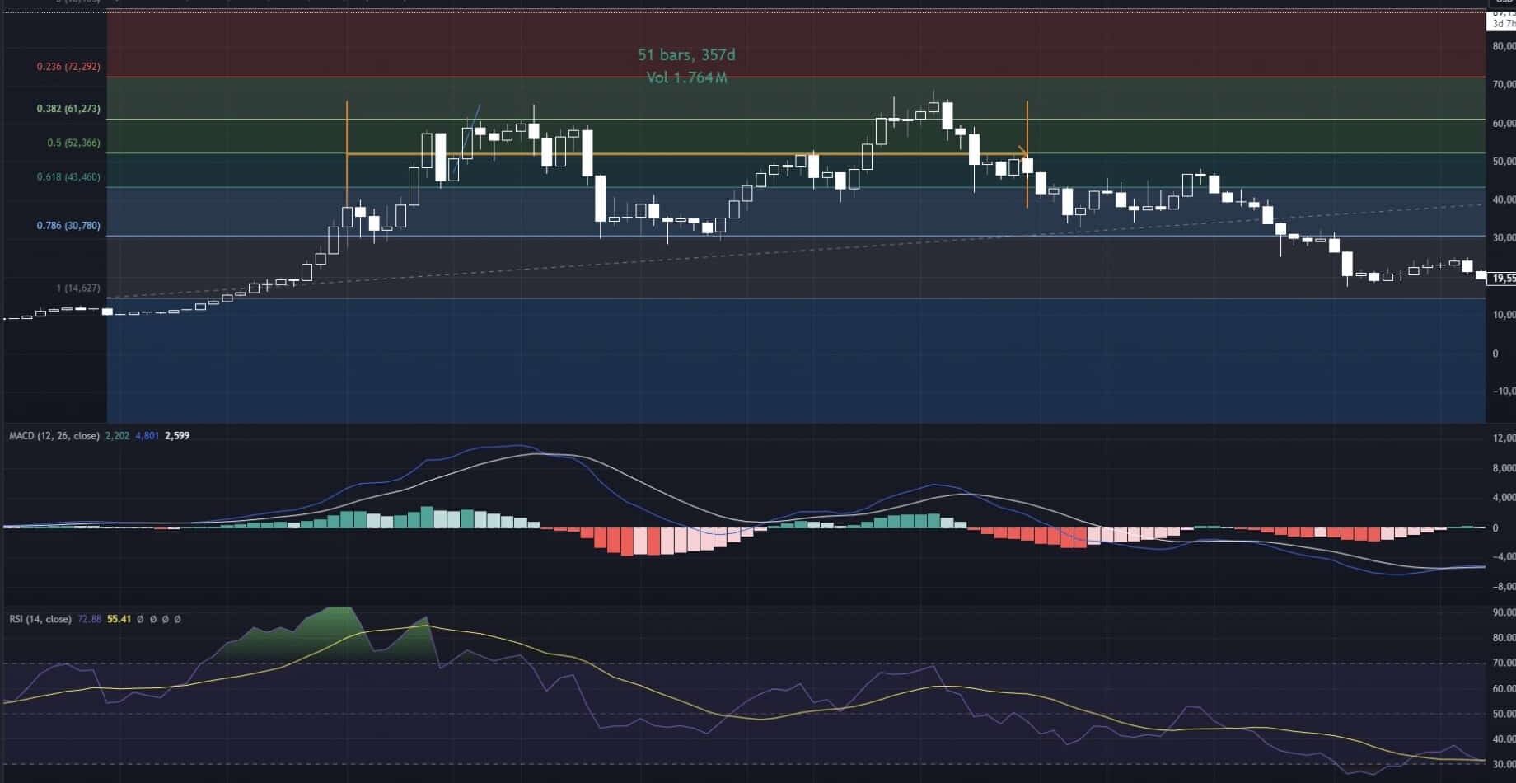Select the RSI (14, close) indicator label

[41, 619]
